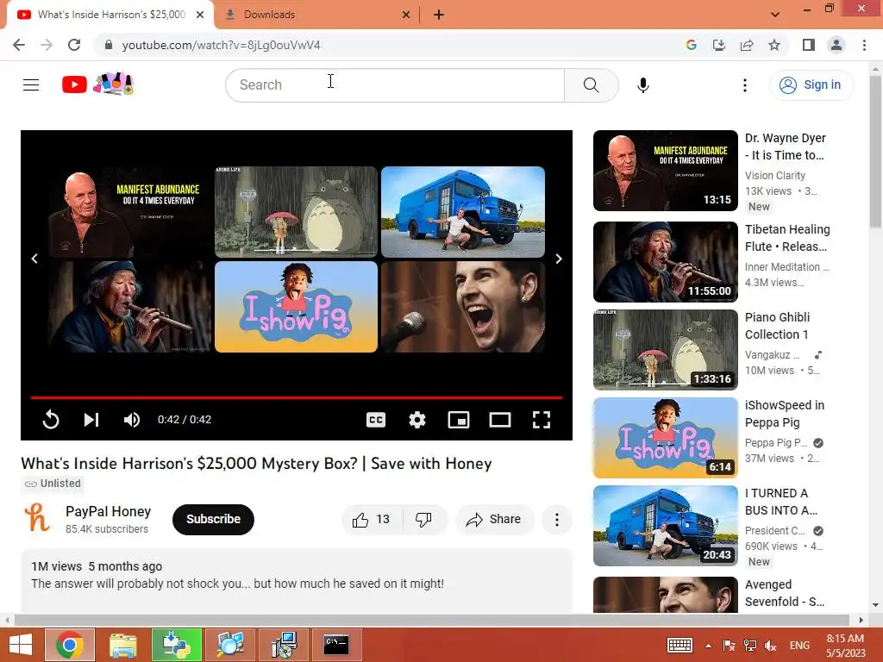Click the horizontal page scrollbar
The height and width of the screenshot is (662, 883).
coord(431,621)
